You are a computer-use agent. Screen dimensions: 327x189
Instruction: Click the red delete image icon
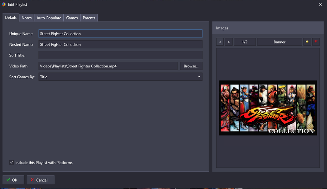pyautogui.click(x=316, y=42)
